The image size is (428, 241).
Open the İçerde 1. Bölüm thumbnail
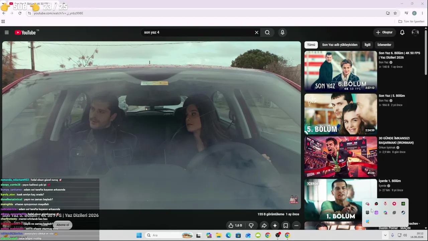341,199
